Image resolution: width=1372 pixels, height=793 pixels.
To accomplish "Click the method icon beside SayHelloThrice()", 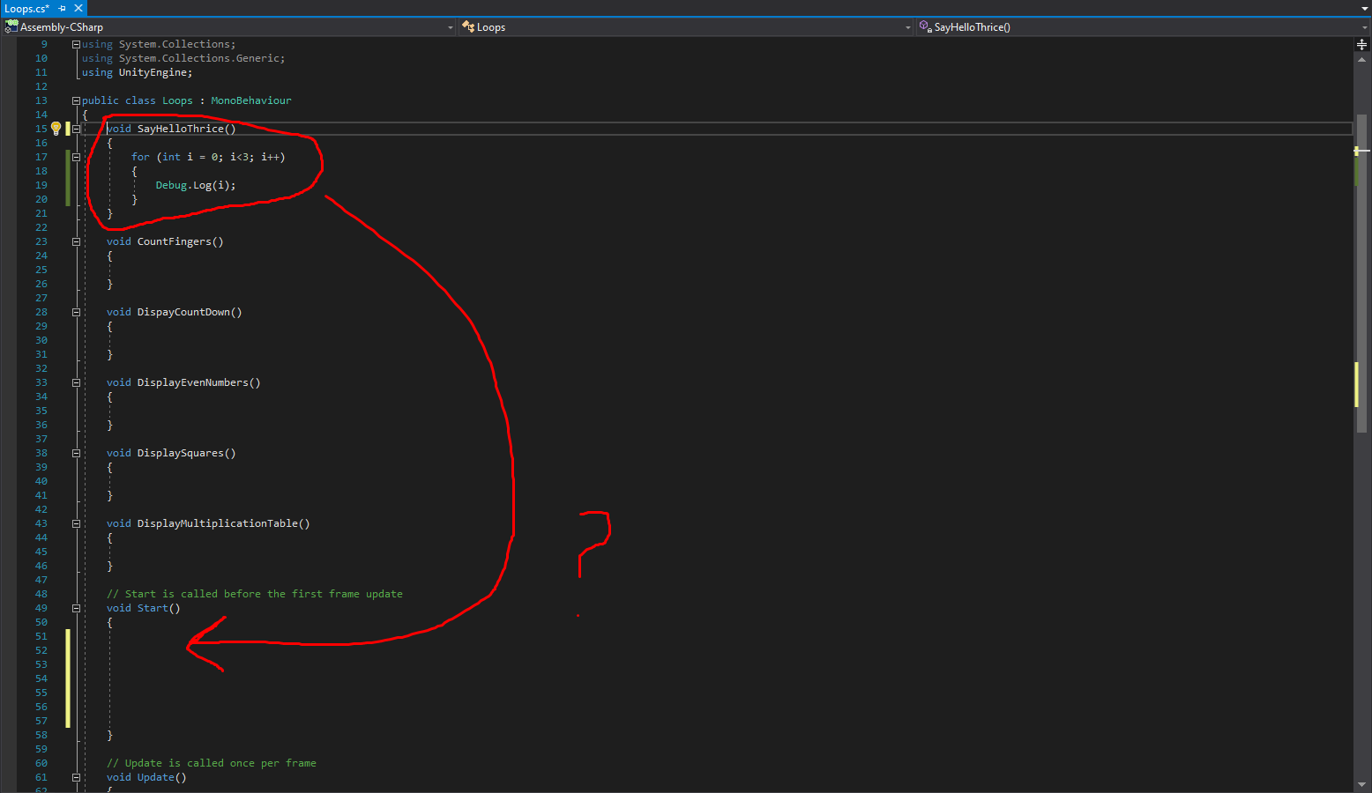I will [x=923, y=26].
